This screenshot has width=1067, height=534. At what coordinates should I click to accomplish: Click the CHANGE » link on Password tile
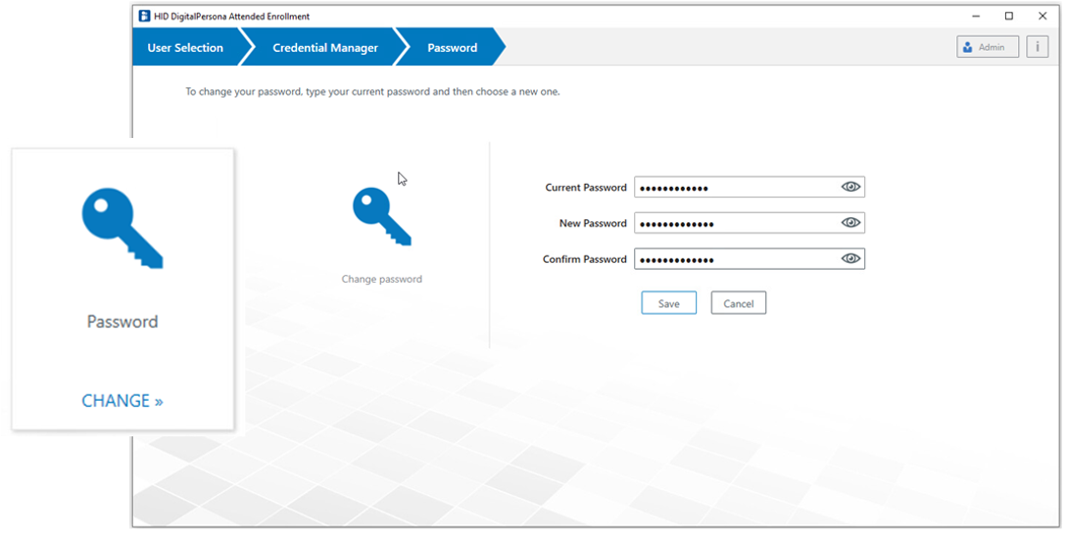coord(122,401)
